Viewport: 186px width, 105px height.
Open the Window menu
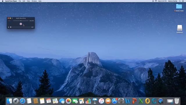[34, 1]
